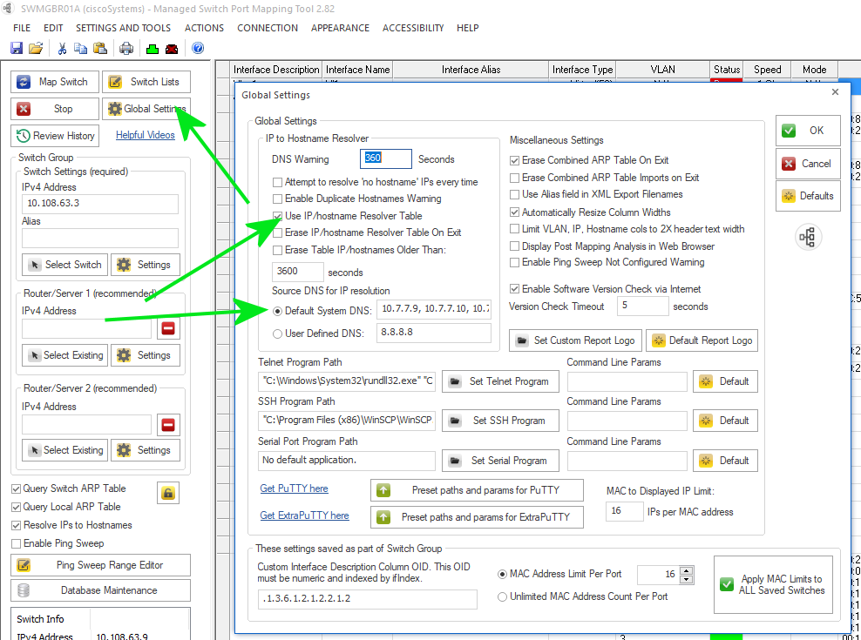Click the padlock icon beside Query Switch ARP Table
The image size is (861, 640).
pyautogui.click(x=168, y=493)
